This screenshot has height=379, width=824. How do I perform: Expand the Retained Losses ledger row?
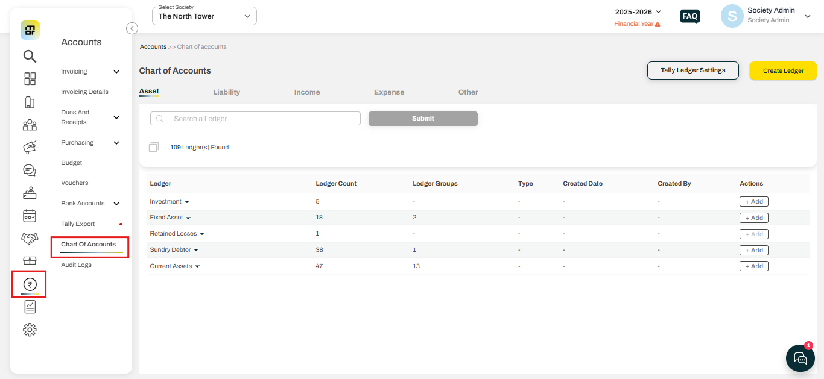tap(202, 234)
